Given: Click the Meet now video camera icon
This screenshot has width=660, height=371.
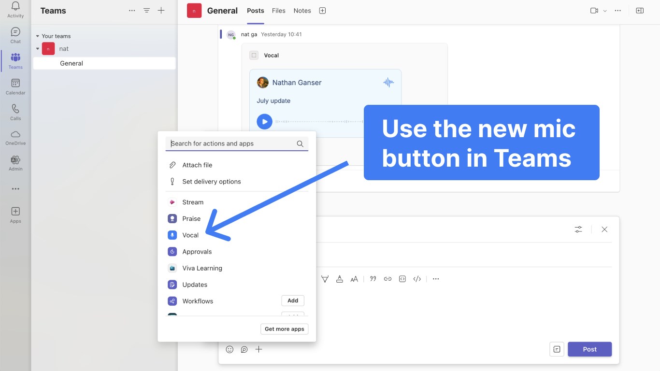Looking at the screenshot, I should (594, 11).
